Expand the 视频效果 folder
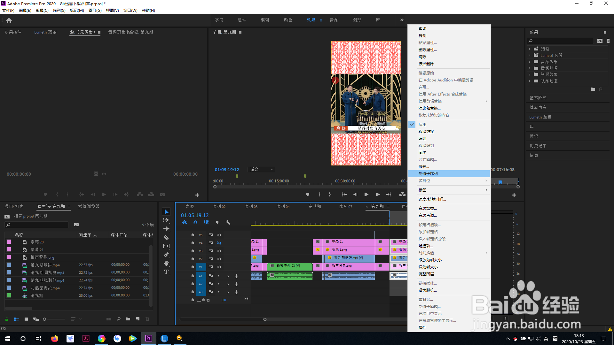This screenshot has height=345, width=614. coord(530,74)
